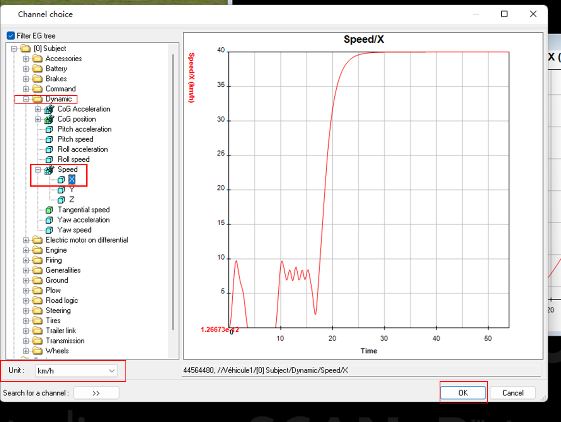The height and width of the screenshot is (422, 561).
Task: Disable the Filter EG tree checkbox
Action: click(11, 36)
